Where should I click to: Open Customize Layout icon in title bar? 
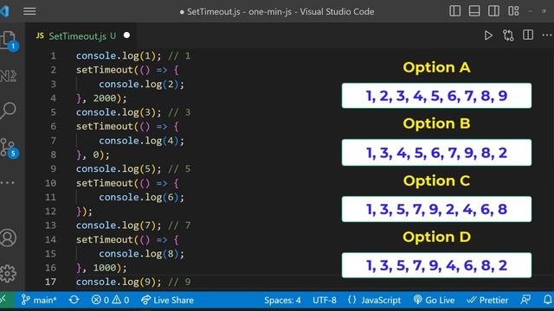coord(513,11)
